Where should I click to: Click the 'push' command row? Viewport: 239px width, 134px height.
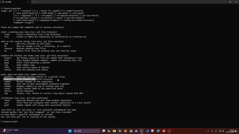tap(37, 105)
